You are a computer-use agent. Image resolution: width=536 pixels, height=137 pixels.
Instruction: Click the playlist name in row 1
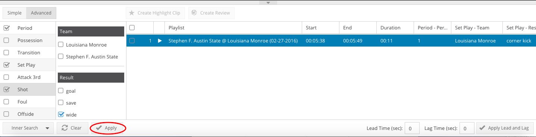pyautogui.click(x=233, y=41)
